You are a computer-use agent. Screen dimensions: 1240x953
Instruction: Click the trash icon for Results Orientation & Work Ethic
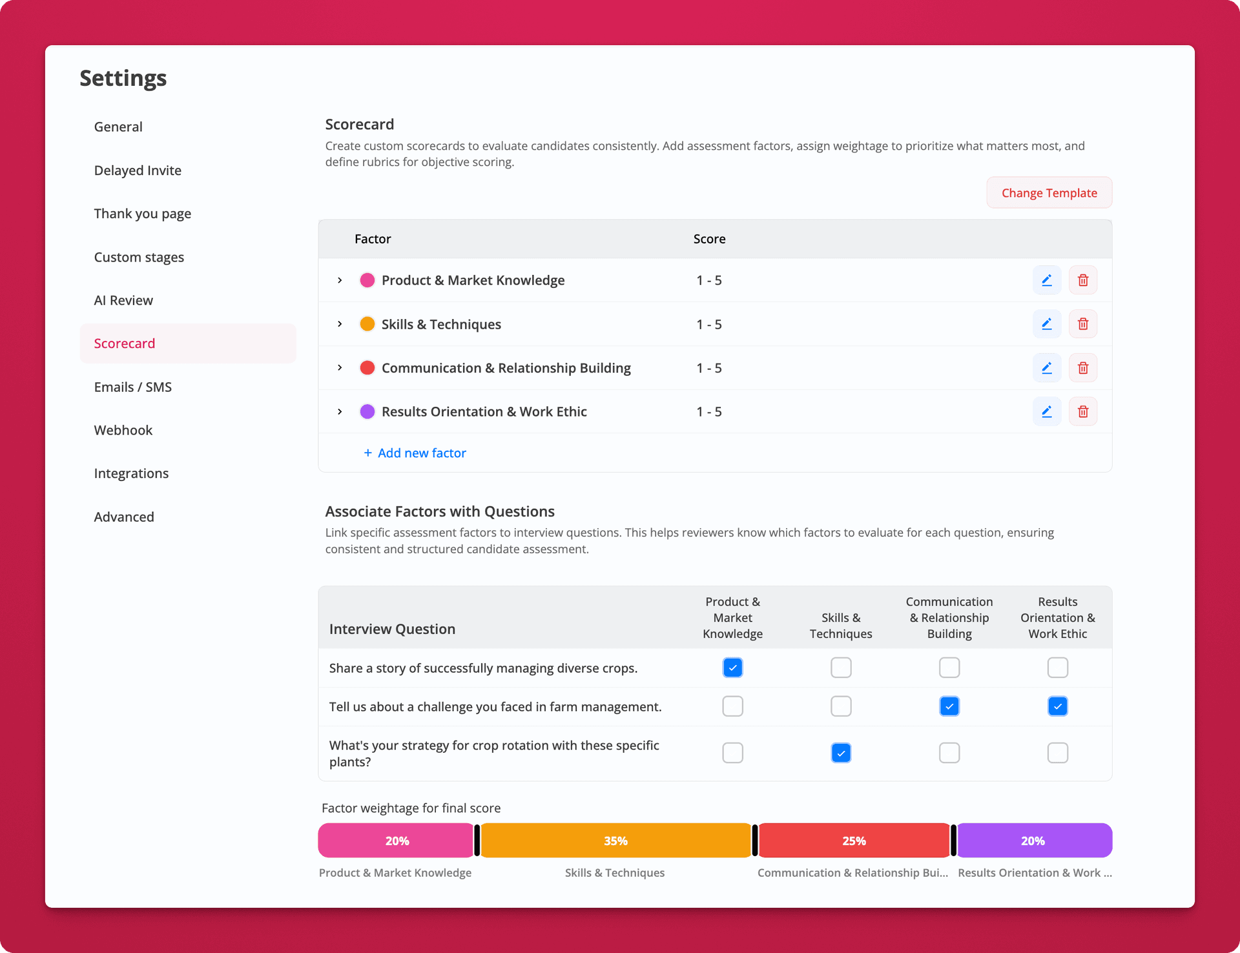1083,411
